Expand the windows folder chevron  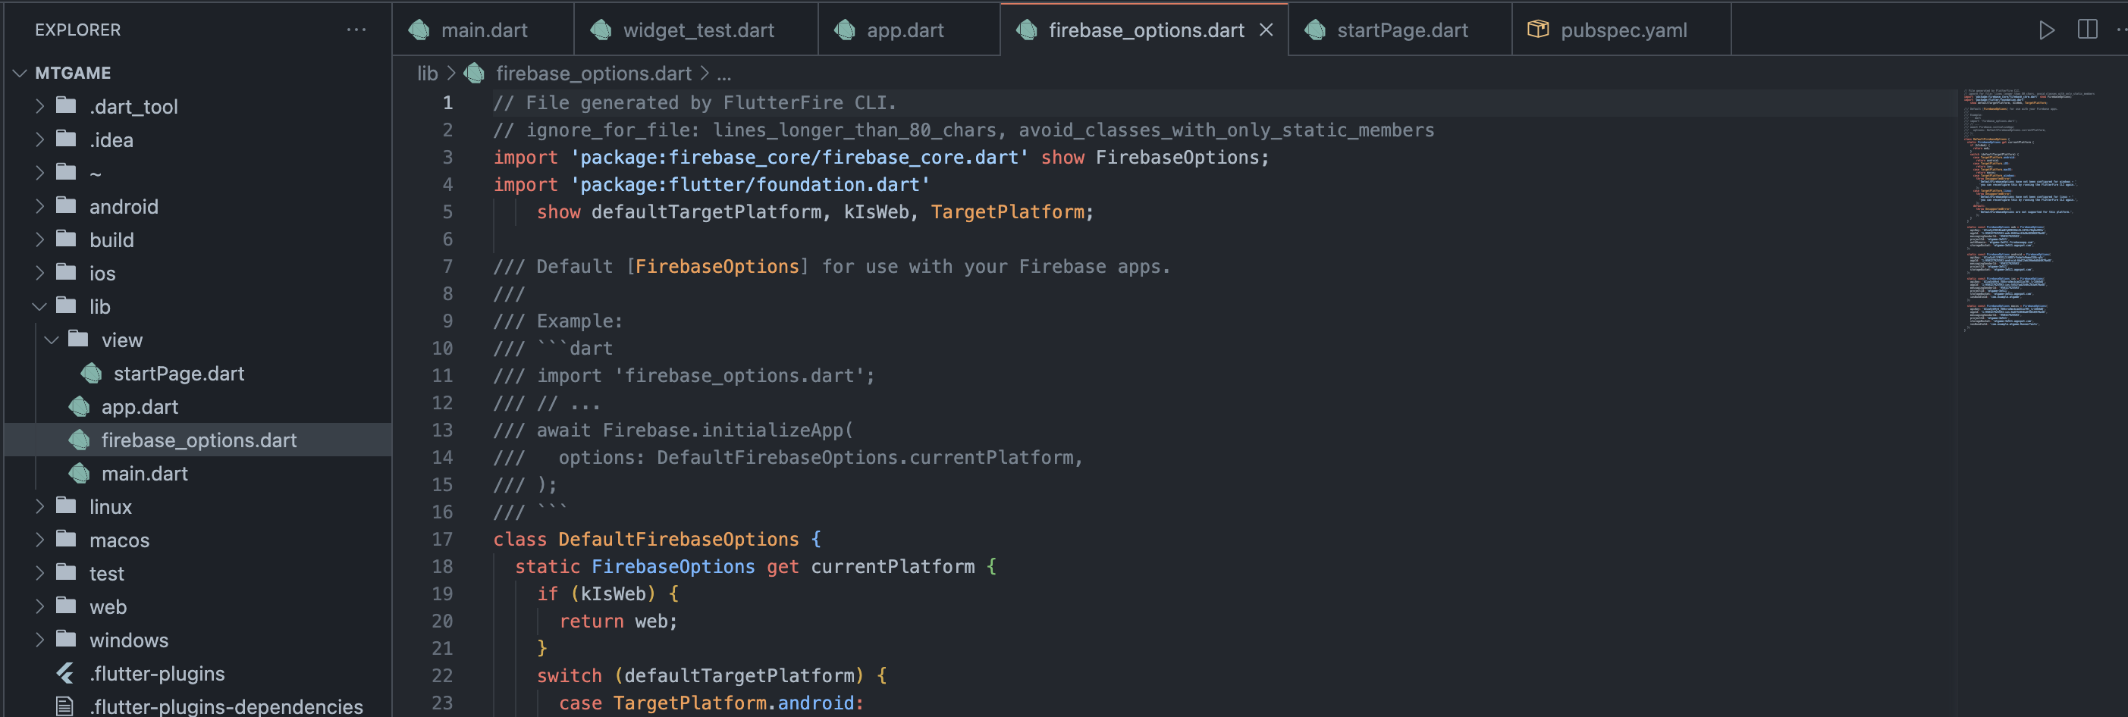tap(39, 640)
